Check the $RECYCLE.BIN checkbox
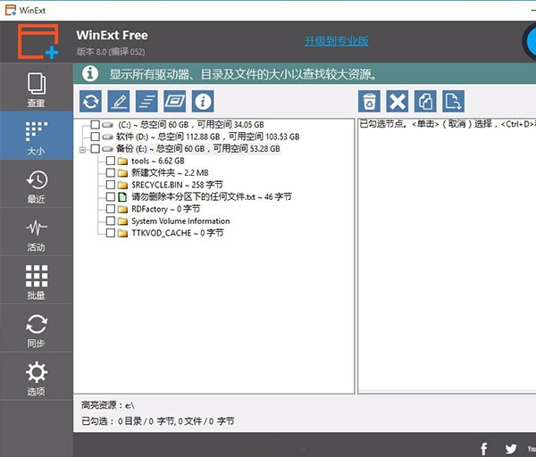The height and width of the screenshot is (457, 536). point(111,185)
